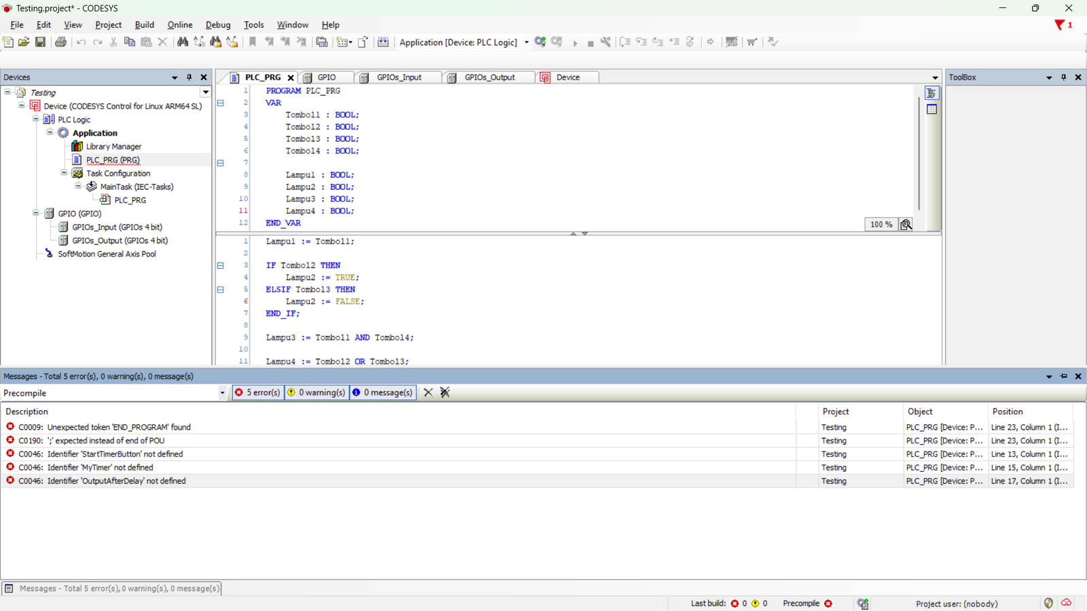Click the Stop icon in the toolbar

point(590,42)
